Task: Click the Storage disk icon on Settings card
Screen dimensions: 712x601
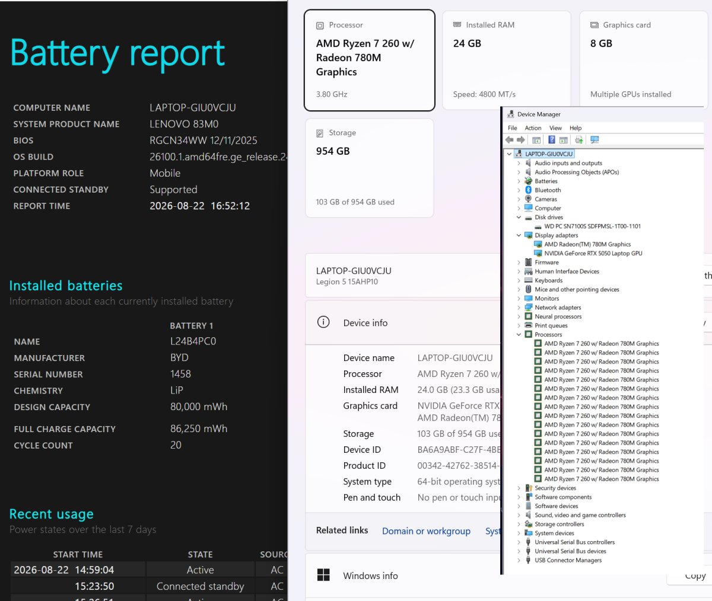Action: tap(320, 133)
